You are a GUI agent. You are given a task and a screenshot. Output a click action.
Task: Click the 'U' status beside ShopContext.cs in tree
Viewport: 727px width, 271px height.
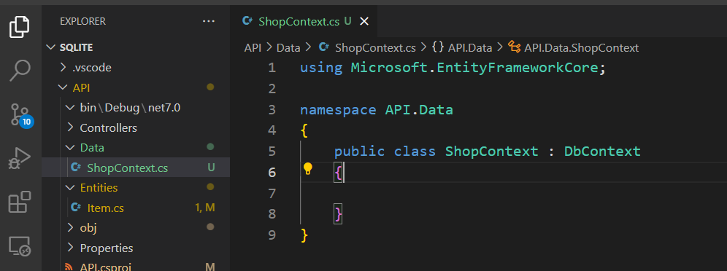click(211, 168)
